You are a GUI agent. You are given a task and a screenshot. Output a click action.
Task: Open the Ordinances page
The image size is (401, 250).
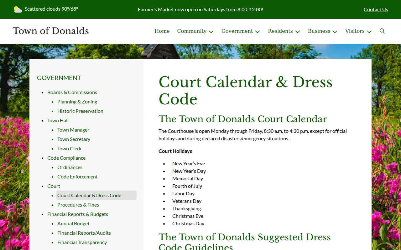[70, 167]
